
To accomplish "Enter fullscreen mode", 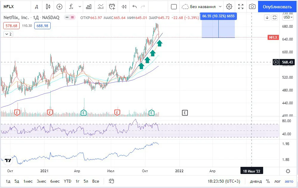I will pos(241,7).
